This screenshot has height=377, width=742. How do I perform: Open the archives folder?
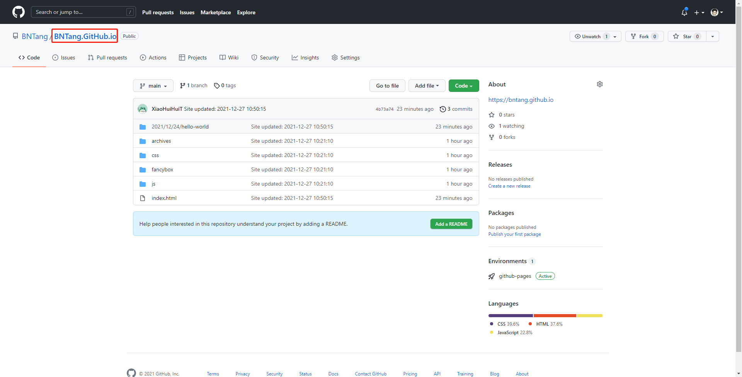click(x=161, y=141)
